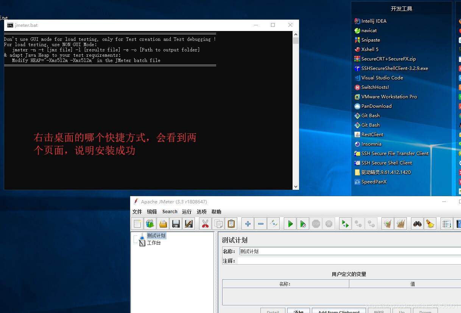Open the Search menu in JMeter

coord(170,212)
